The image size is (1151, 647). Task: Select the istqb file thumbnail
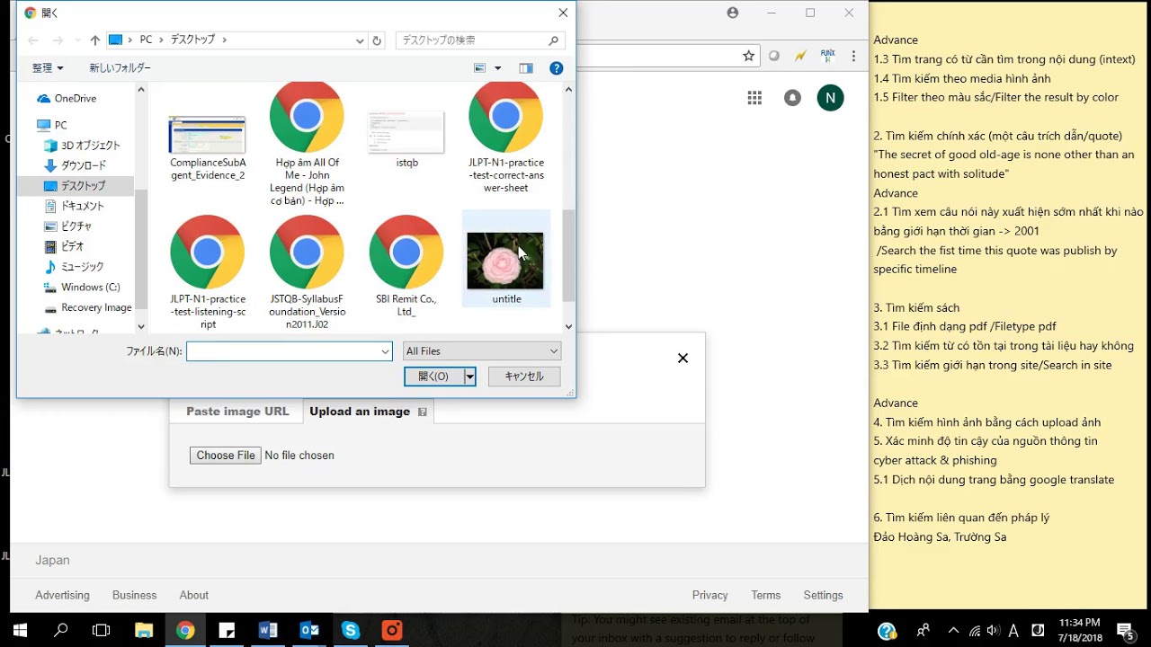click(x=406, y=133)
